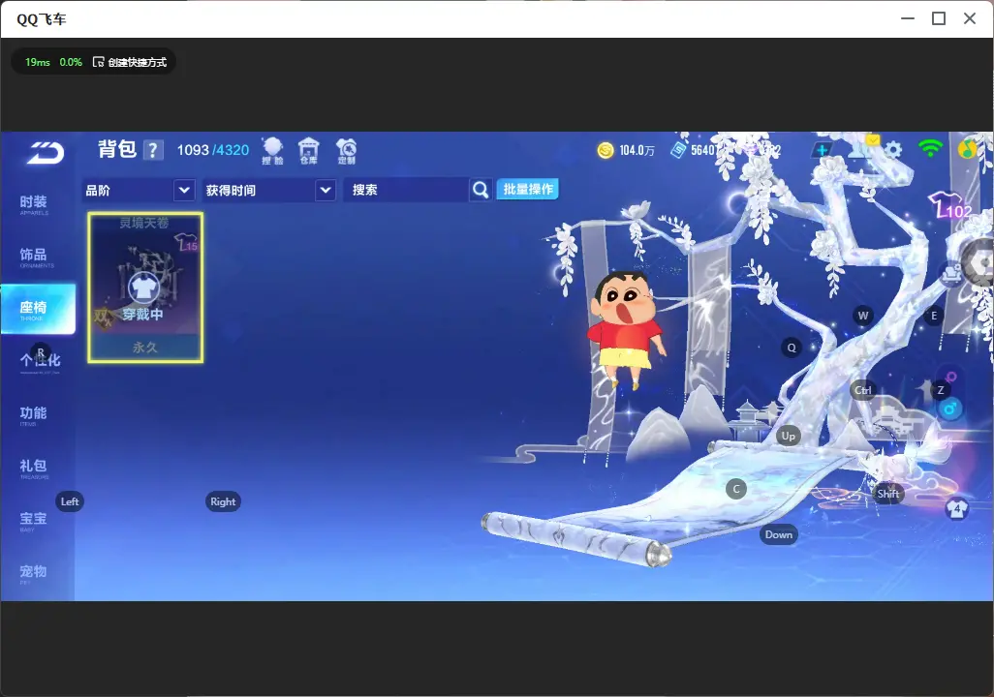Click the Z key overlay button
The height and width of the screenshot is (697, 994).
(941, 390)
